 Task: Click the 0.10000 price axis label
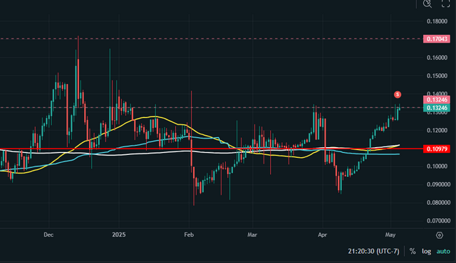(x=437, y=166)
